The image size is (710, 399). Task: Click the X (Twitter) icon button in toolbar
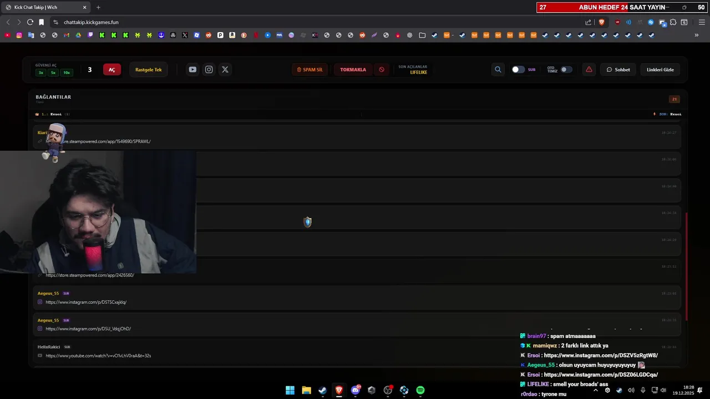pyautogui.click(x=225, y=69)
